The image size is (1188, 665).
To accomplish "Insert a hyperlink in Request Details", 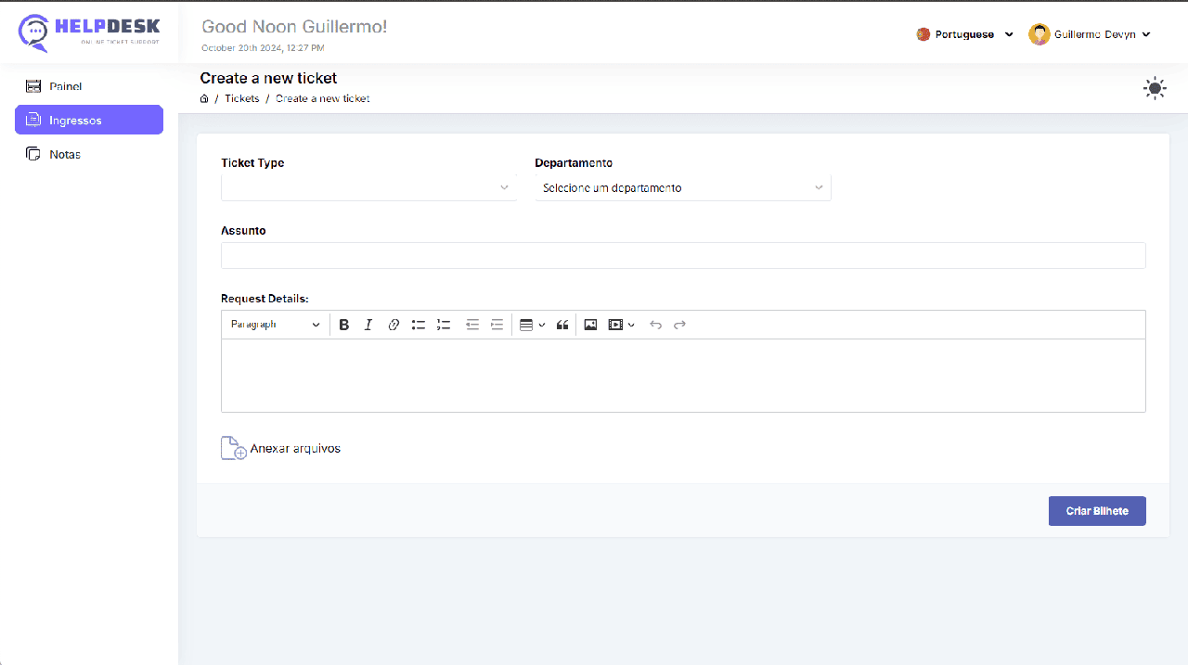I will point(394,324).
